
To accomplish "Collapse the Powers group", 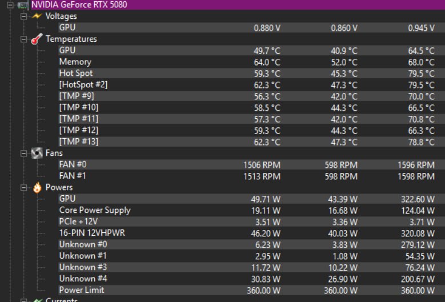I will tap(23, 188).
